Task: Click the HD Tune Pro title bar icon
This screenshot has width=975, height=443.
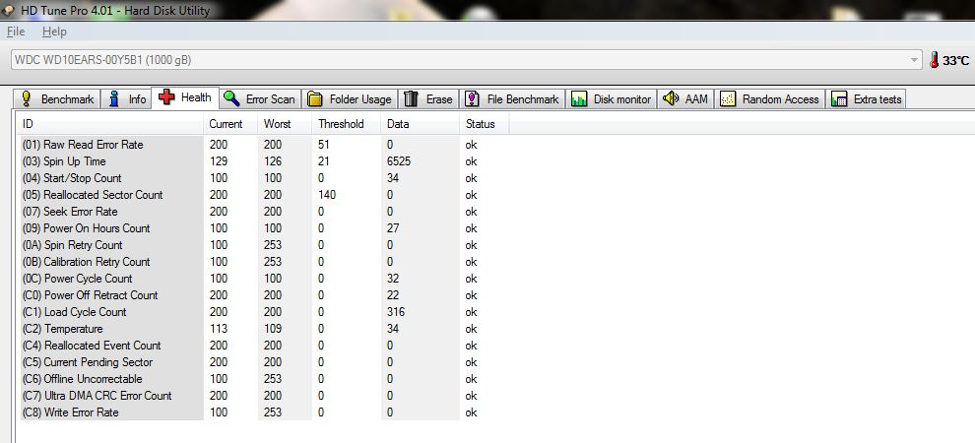Action: [x=9, y=10]
